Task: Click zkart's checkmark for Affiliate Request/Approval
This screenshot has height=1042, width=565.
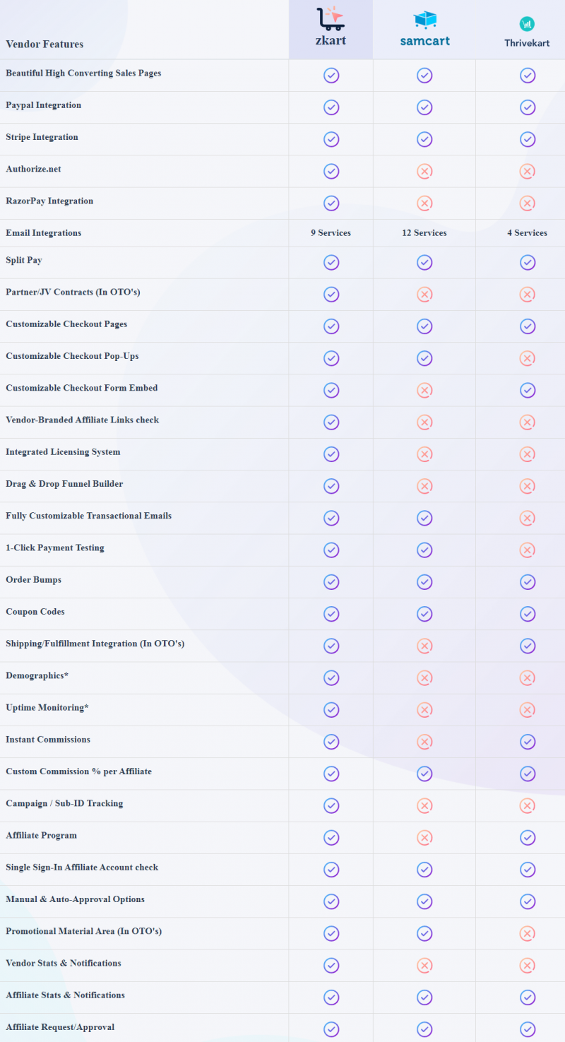Action: (x=331, y=1029)
